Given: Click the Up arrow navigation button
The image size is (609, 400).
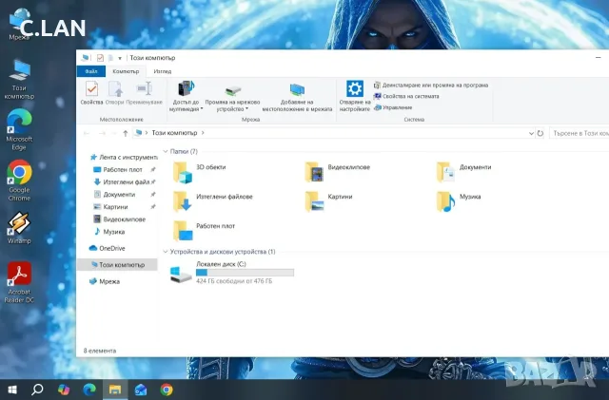Looking at the screenshot, I should pos(125,133).
